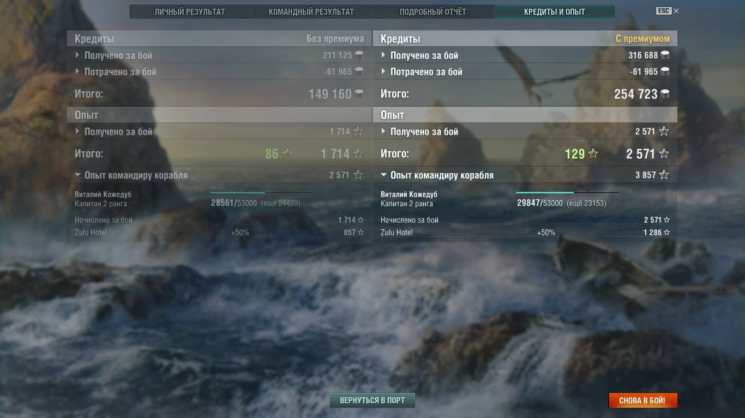The width and height of the screenshot is (745, 418).
Task: Click the star icon beside 3 857 commander XP
Action: coord(664,175)
